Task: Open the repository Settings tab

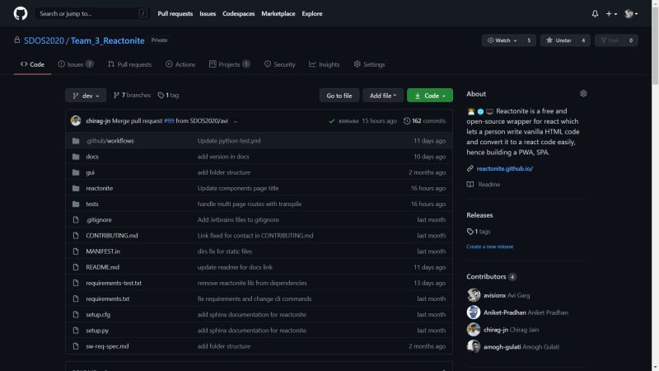Action: point(369,64)
